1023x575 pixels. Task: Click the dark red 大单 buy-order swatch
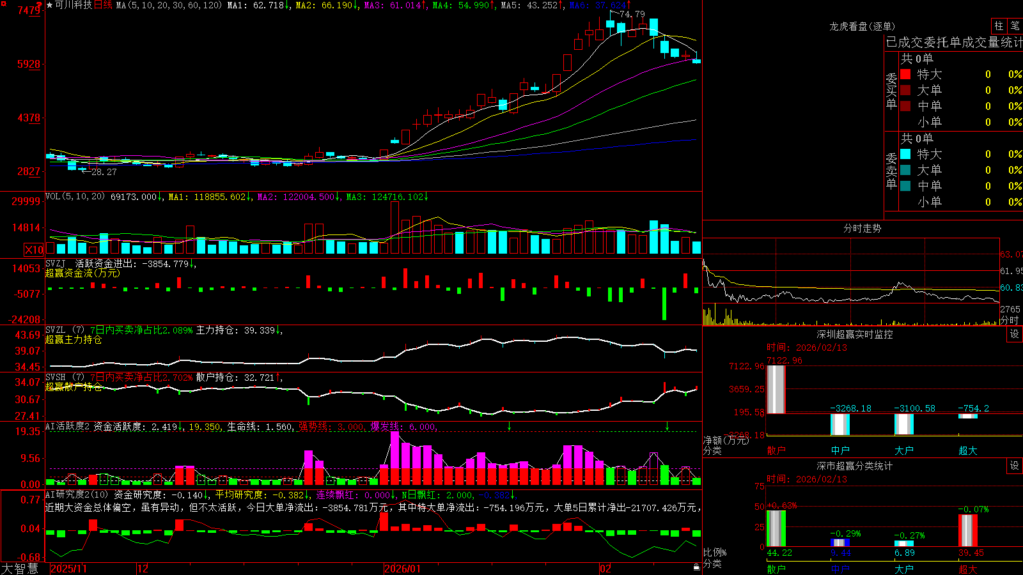905,90
